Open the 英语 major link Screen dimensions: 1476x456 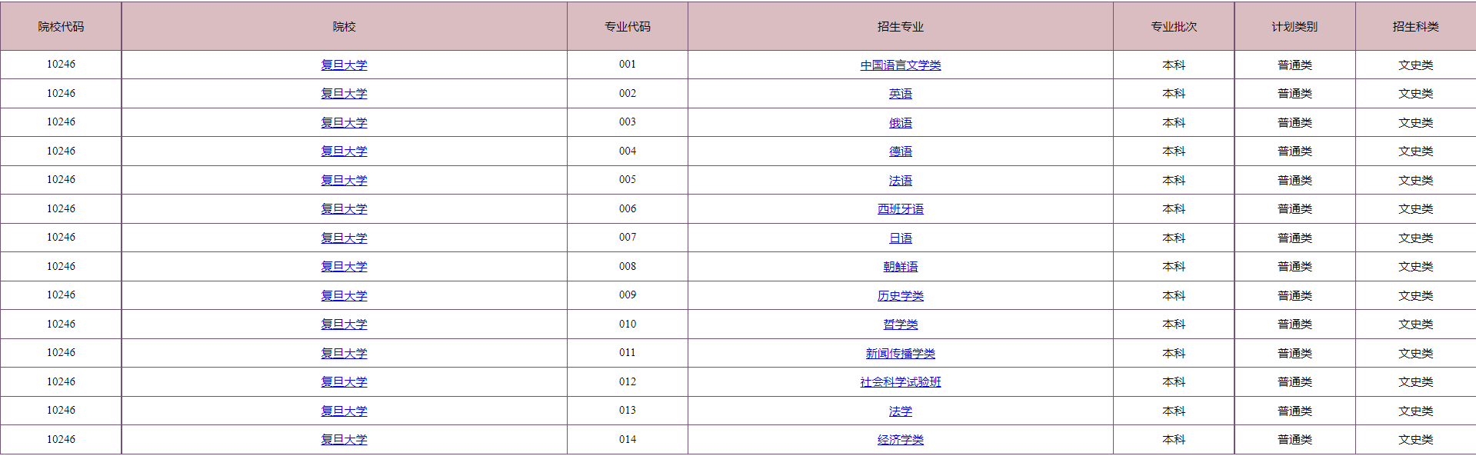(901, 94)
